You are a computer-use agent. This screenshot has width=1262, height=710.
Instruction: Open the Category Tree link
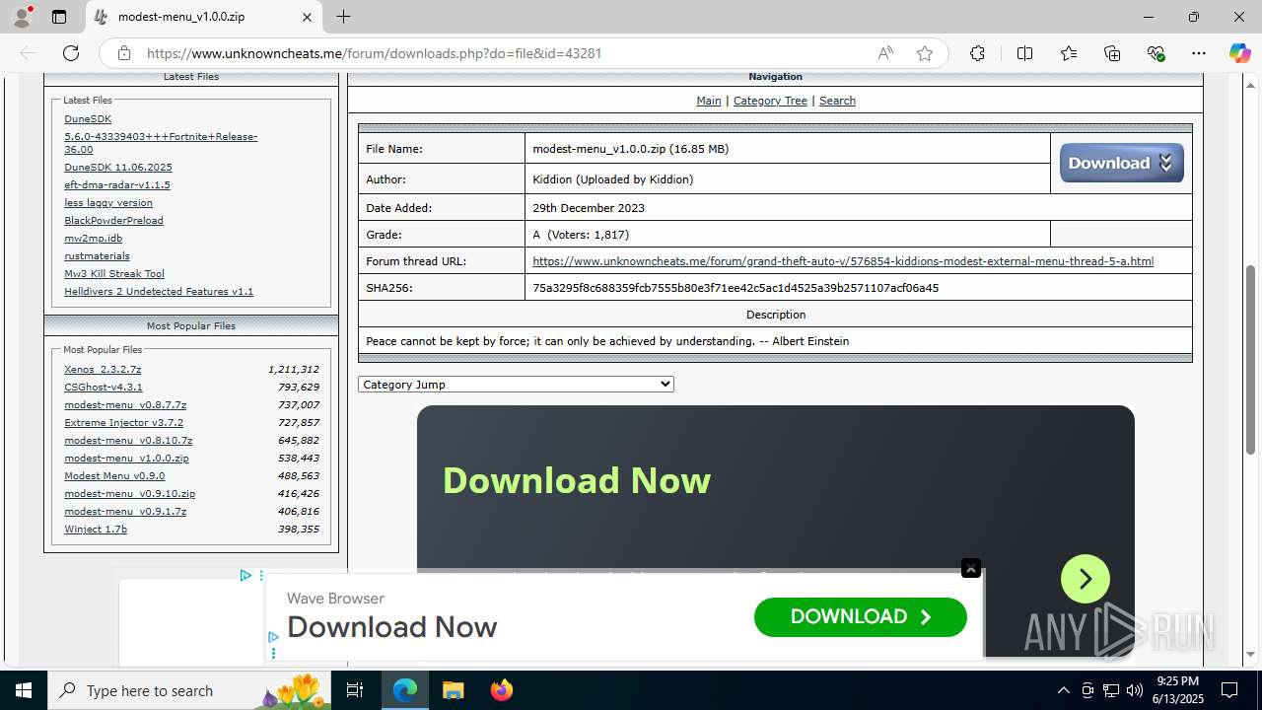coord(770,101)
